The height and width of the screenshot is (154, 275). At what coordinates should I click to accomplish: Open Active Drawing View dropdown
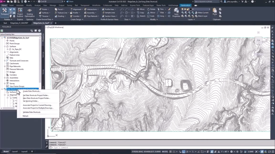point(20,34)
